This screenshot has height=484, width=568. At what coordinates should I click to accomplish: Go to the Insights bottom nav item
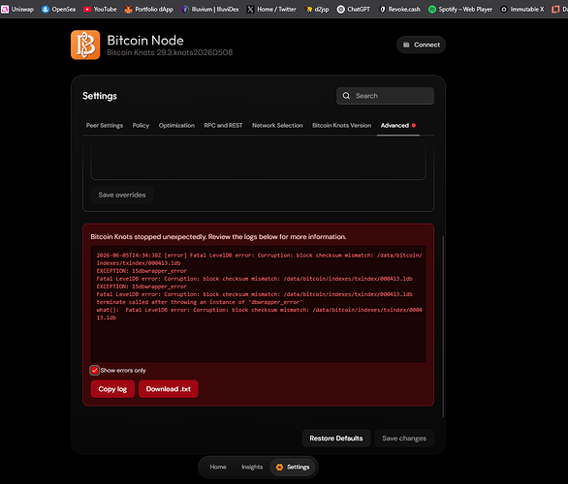252,467
